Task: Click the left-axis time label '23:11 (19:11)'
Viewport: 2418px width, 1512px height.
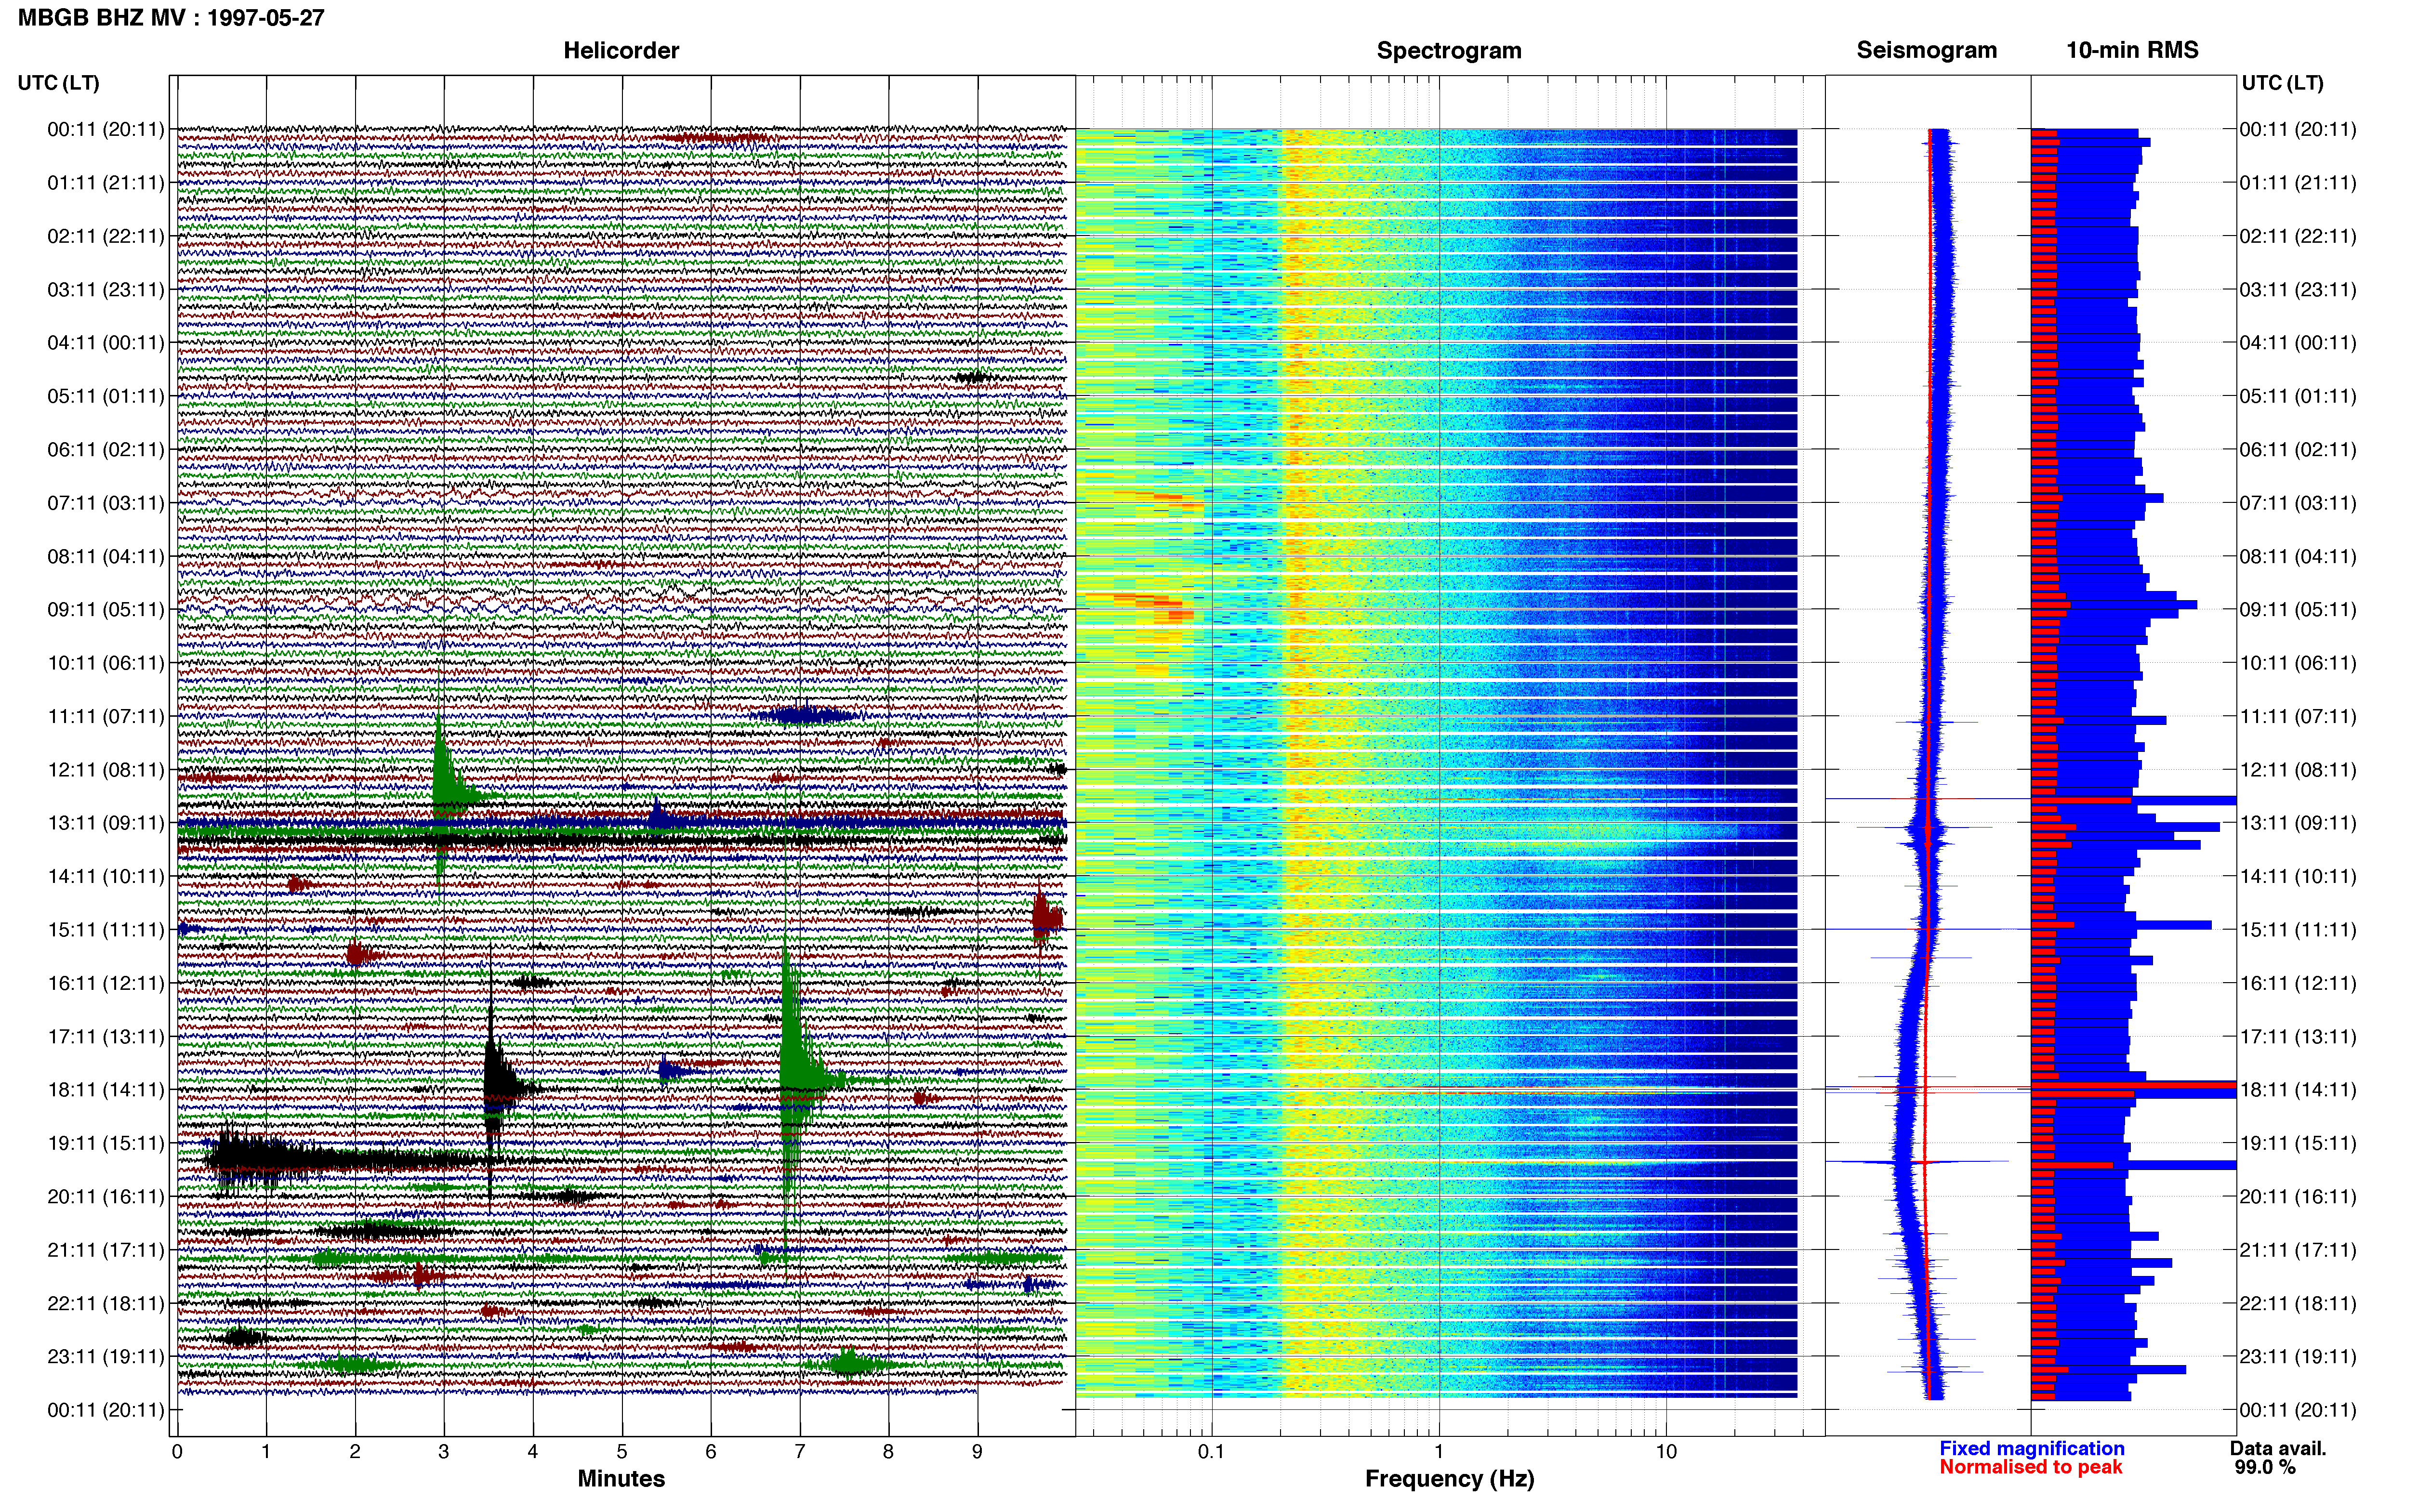Action: 105,1356
